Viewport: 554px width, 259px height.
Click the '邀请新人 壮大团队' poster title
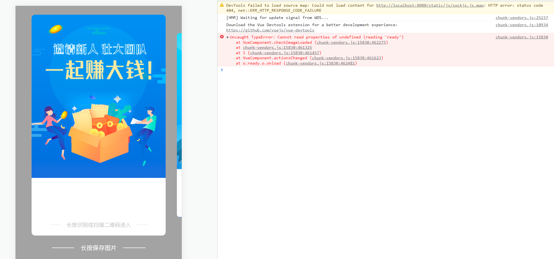[x=100, y=49]
